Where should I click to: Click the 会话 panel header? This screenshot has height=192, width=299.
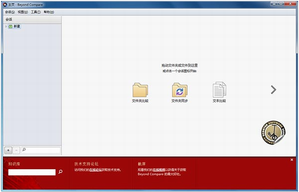tap(32, 20)
